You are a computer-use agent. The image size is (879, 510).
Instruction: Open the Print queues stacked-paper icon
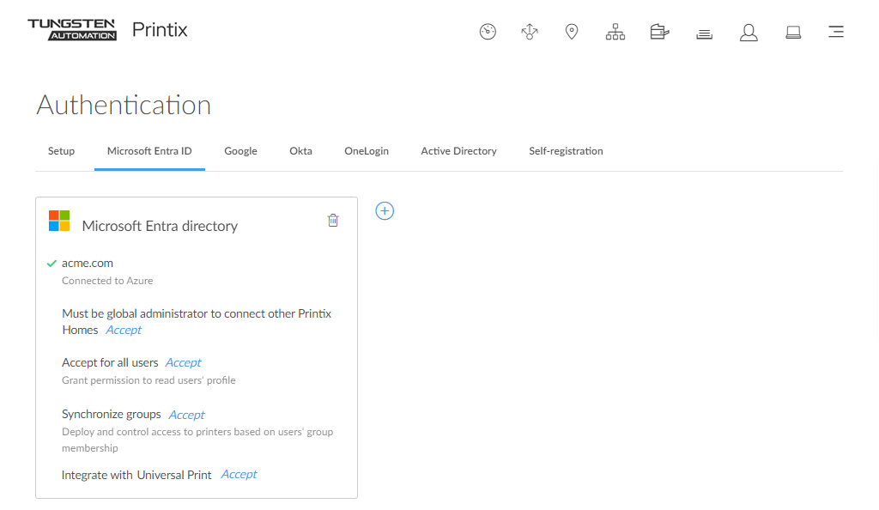[x=705, y=33]
